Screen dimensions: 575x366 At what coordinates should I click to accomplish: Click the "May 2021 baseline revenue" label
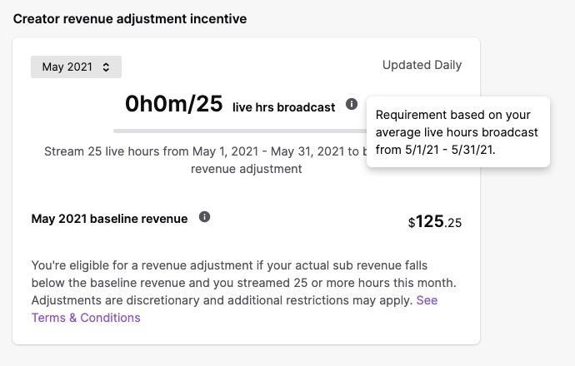(x=109, y=219)
